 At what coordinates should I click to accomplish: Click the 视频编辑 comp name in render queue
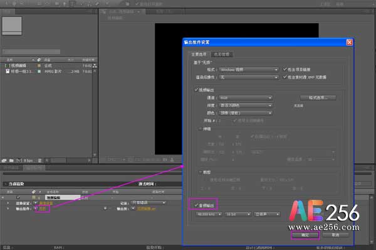(x=63, y=197)
